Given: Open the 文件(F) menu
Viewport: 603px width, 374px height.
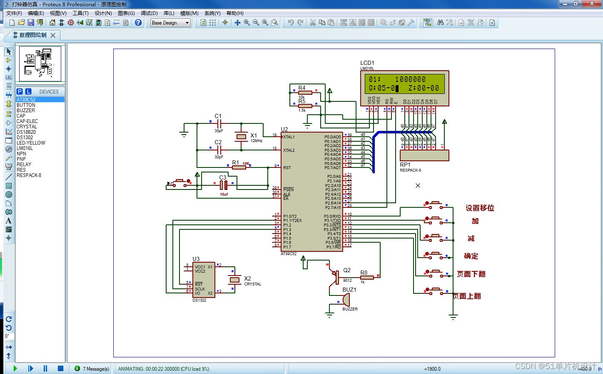Looking at the screenshot, I should pyautogui.click(x=14, y=13).
